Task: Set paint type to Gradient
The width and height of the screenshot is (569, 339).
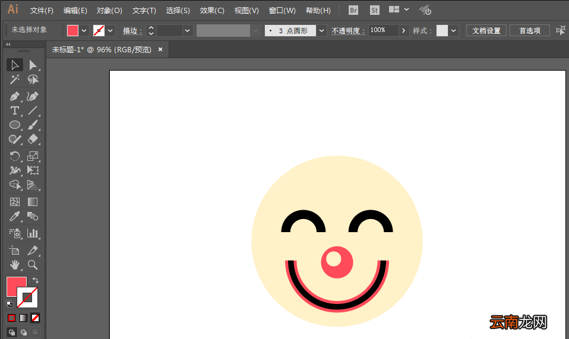Action: [23, 318]
